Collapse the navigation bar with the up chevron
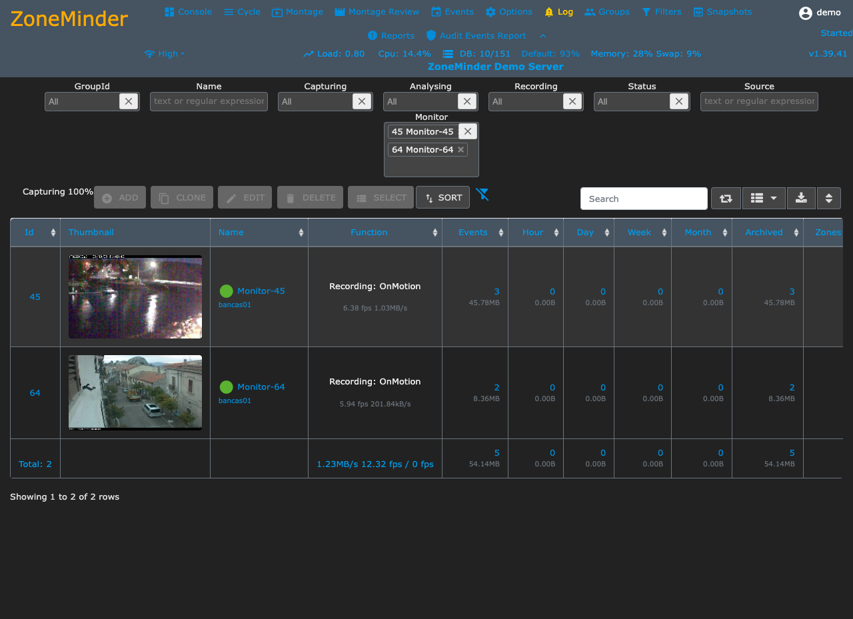This screenshot has height=619, width=853. coord(543,35)
